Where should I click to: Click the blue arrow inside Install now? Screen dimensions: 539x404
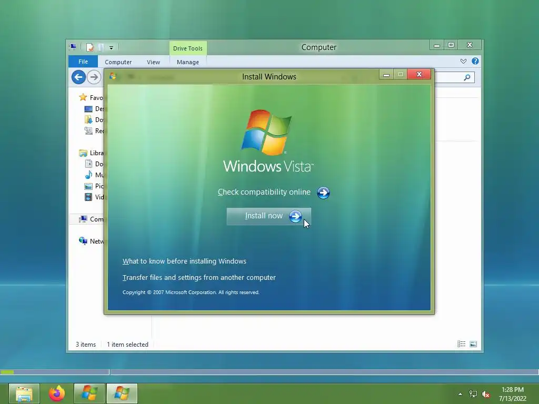(295, 216)
